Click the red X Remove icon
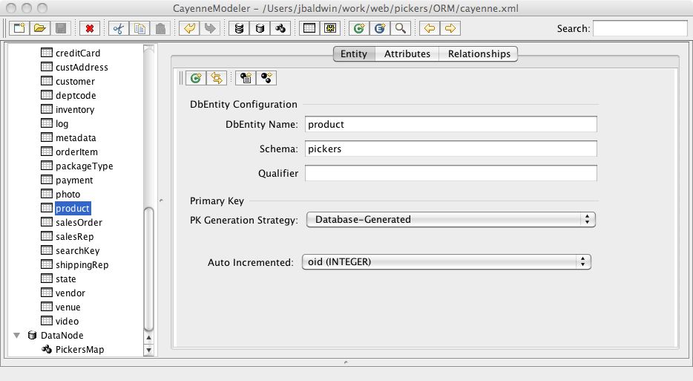This screenshot has height=381, width=693. tap(89, 29)
